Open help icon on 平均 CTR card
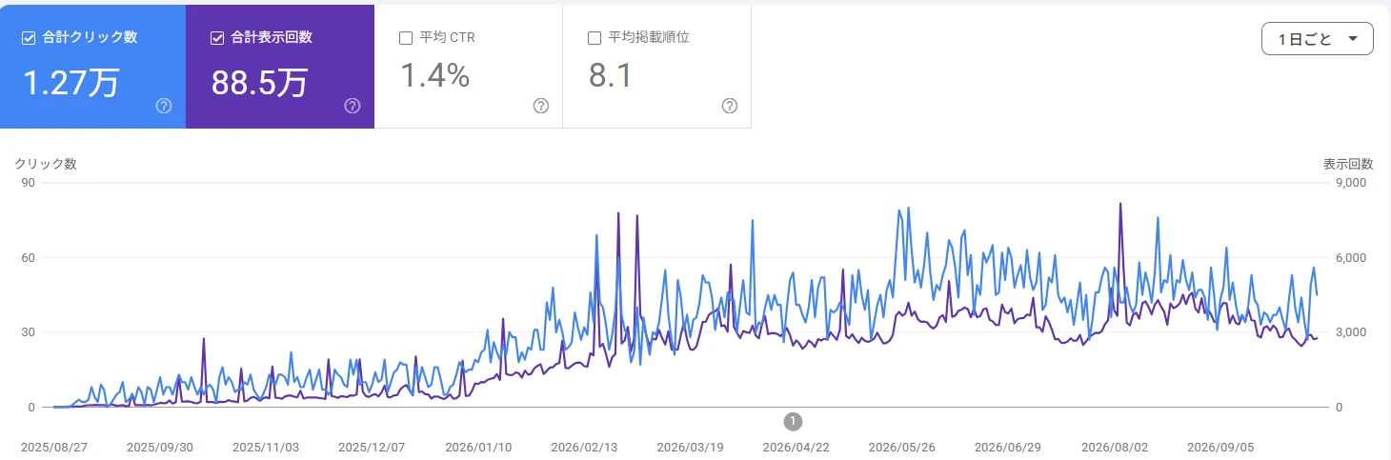Image resolution: width=1391 pixels, height=460 pixels. [x=541, y=106]
